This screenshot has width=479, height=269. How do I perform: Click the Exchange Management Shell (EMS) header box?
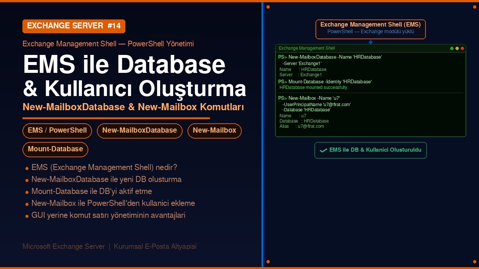[x=370, y=29]
